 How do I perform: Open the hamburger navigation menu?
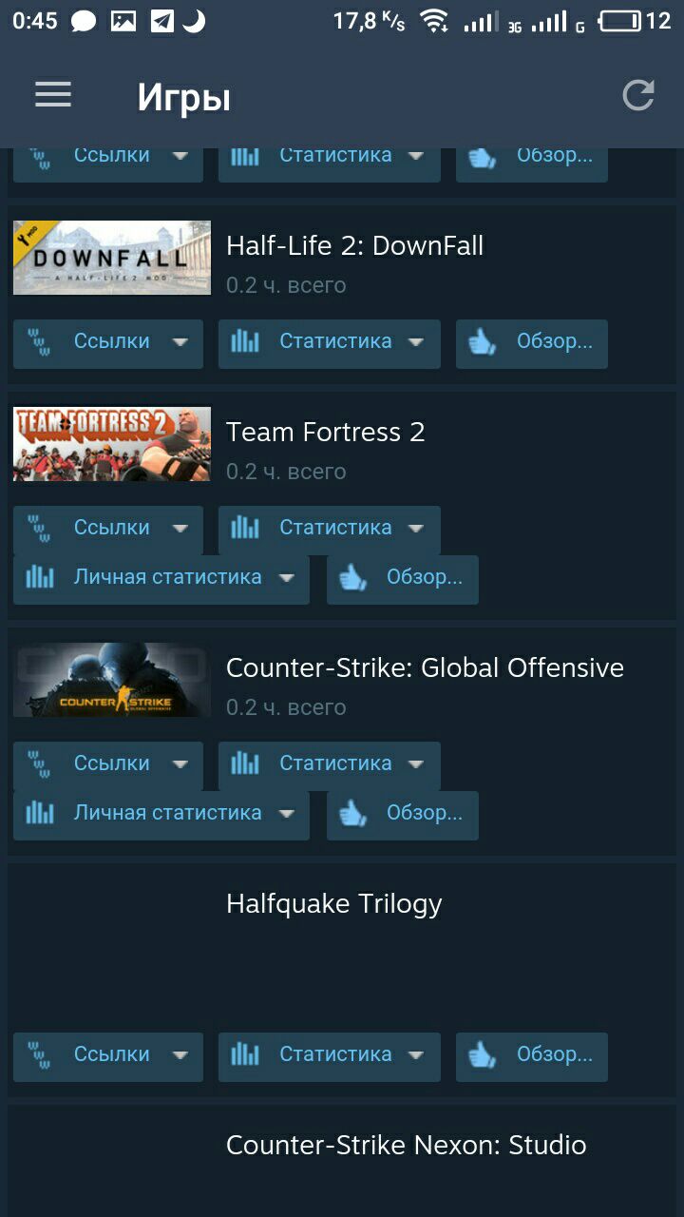coord(53,94)
